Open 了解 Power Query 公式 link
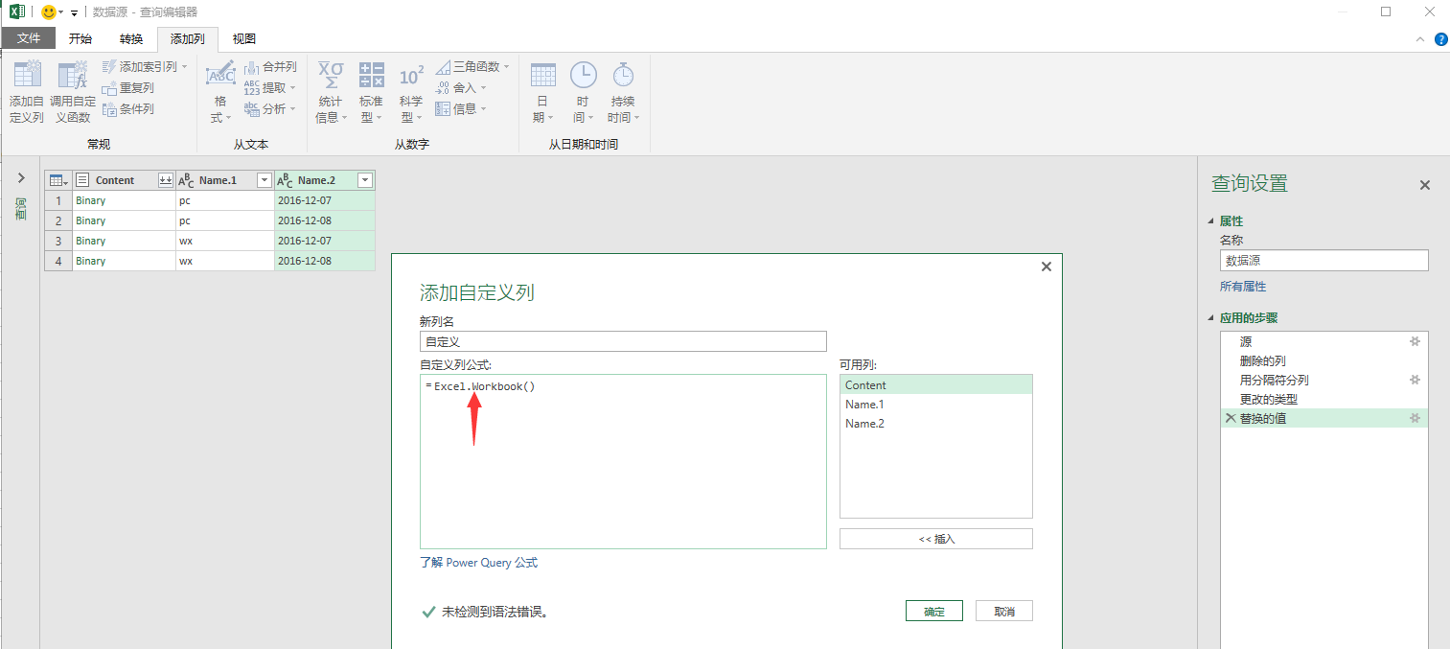The height and width of the screenshot is (649, 1450). click(x=479, y=563)
